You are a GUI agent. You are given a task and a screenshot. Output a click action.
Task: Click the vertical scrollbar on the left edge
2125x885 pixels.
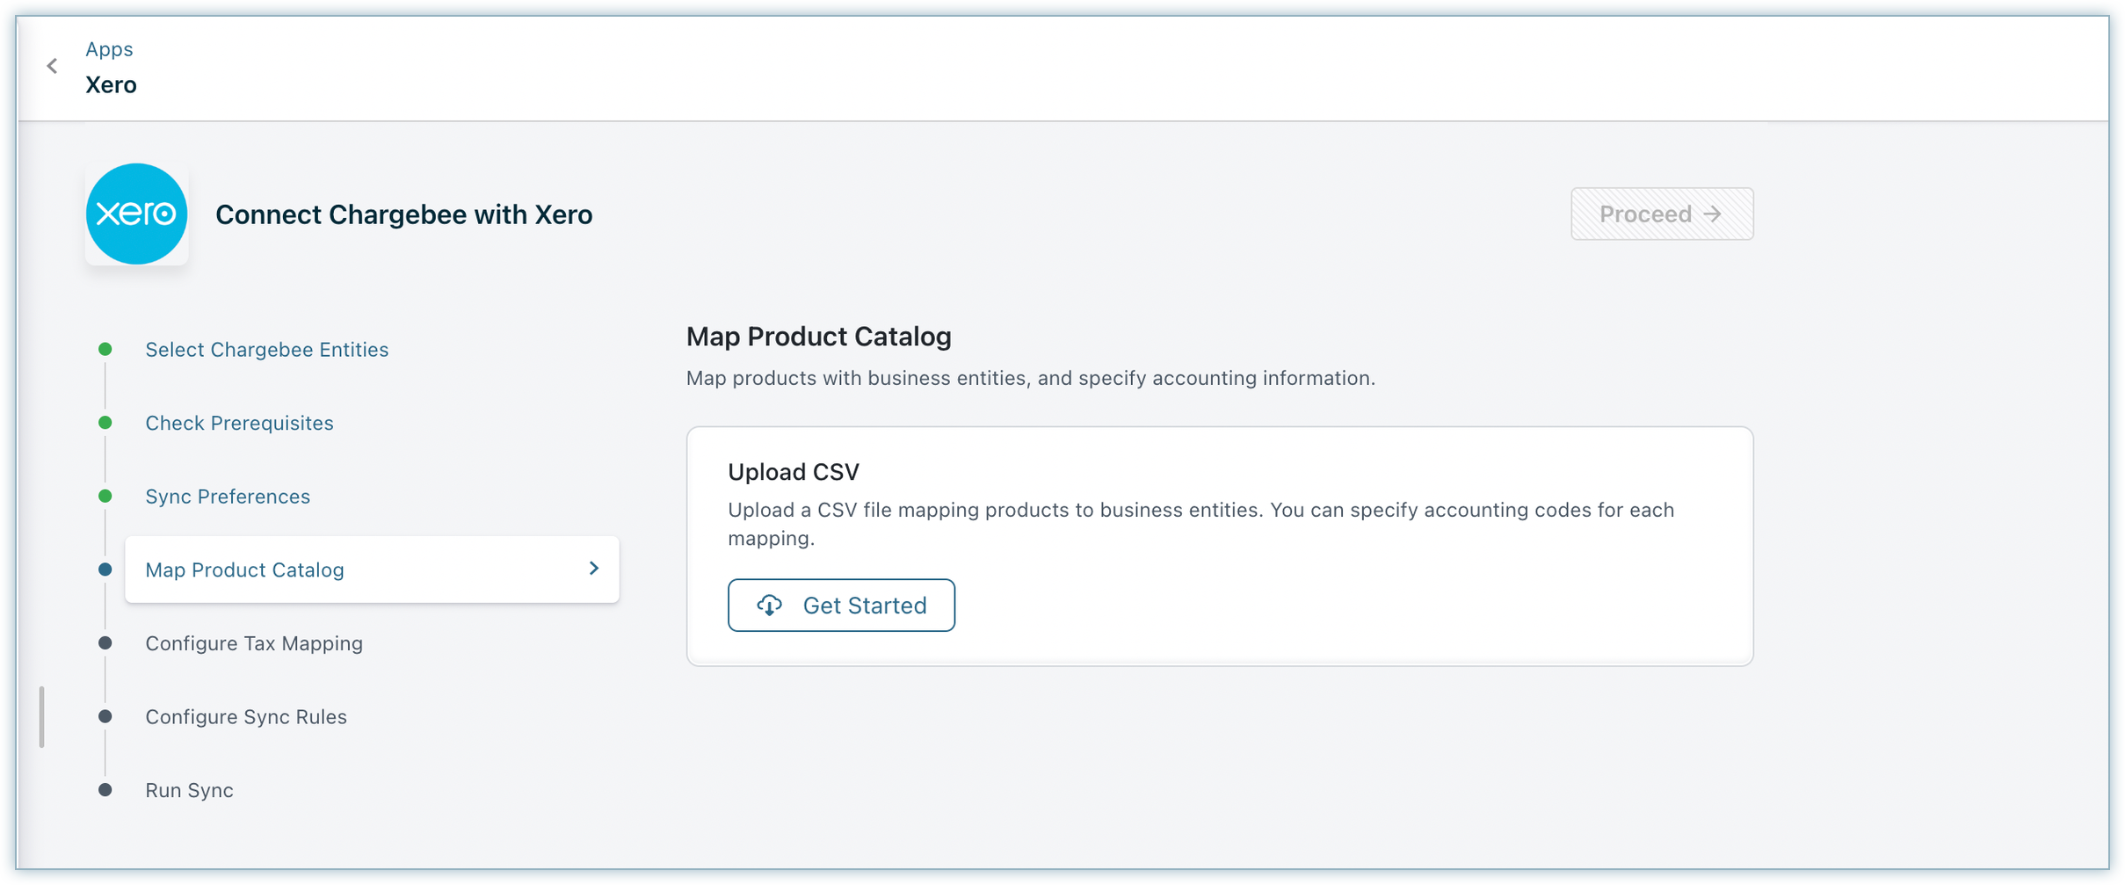[x=41, y=717]
